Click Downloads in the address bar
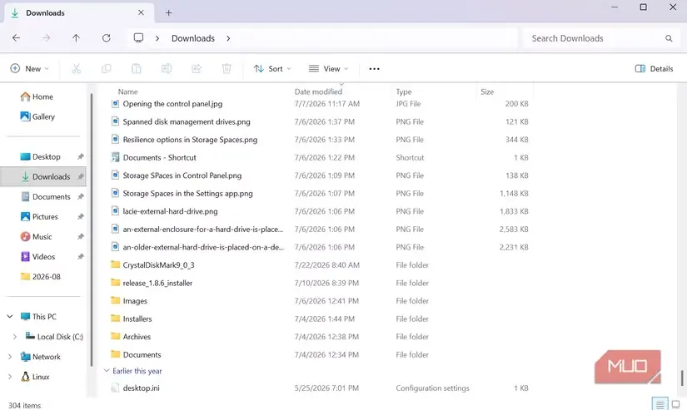Viewport: 687px width, 410px height. click(193, 38)
